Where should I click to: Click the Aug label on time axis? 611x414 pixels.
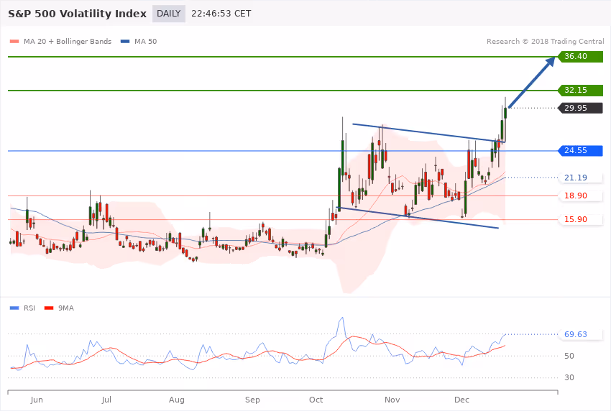pyautogui.click(x=177, y=400)
